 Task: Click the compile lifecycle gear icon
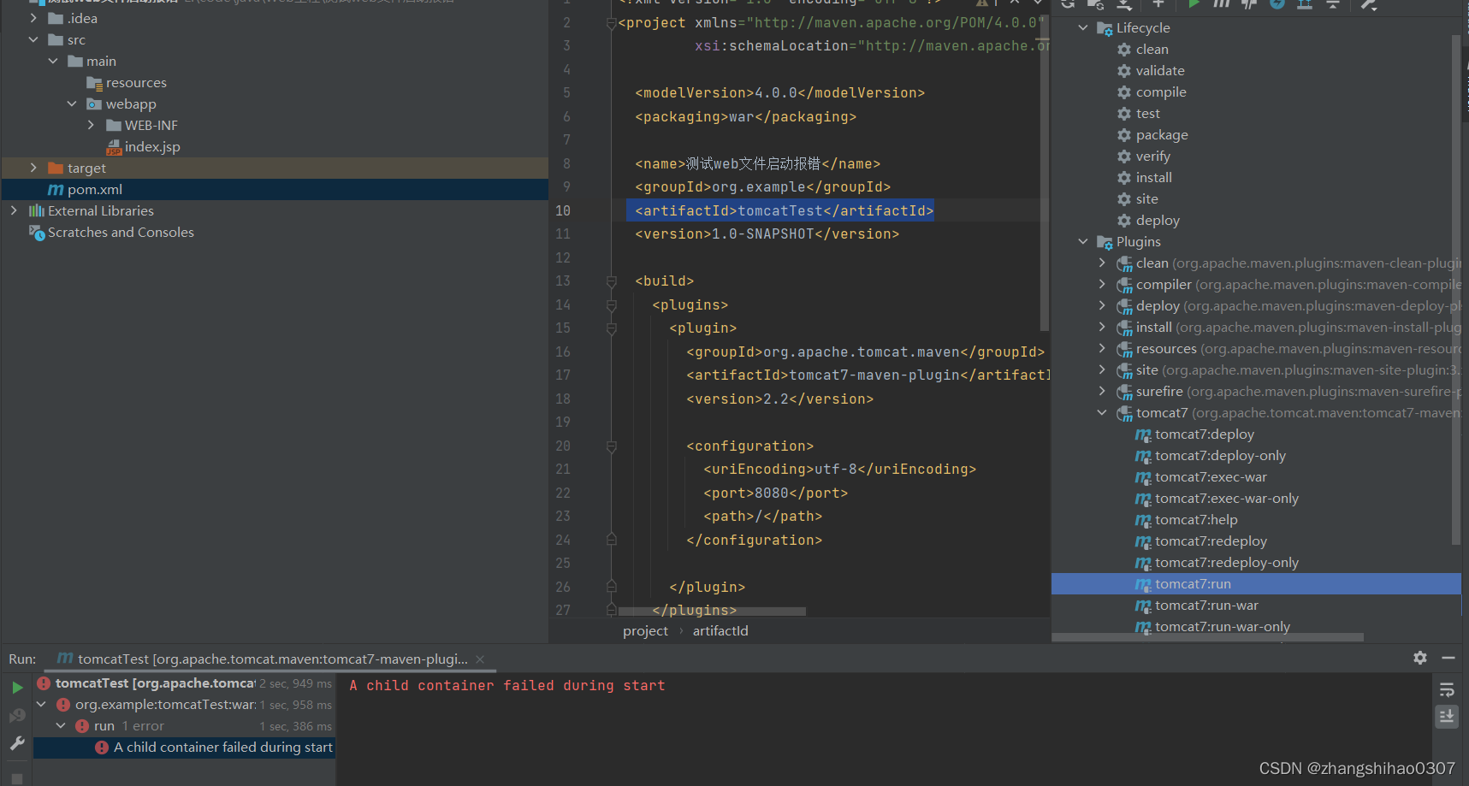pyautogui.click(x=1124, y=92)
